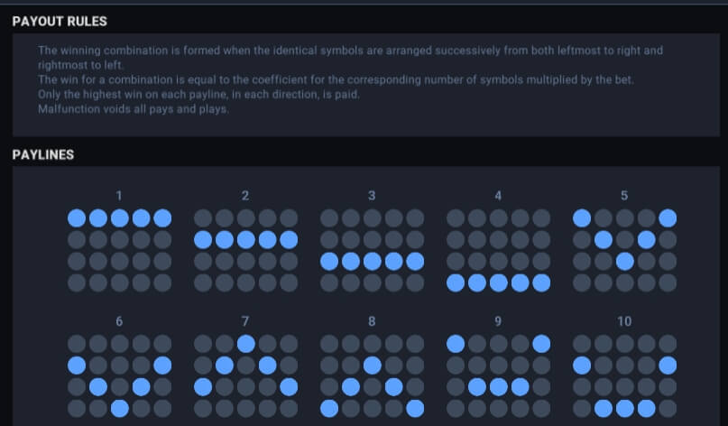
Task: Click the PAYOUT RULES heading
Action: pyautogui.click(x=60, y=22)
